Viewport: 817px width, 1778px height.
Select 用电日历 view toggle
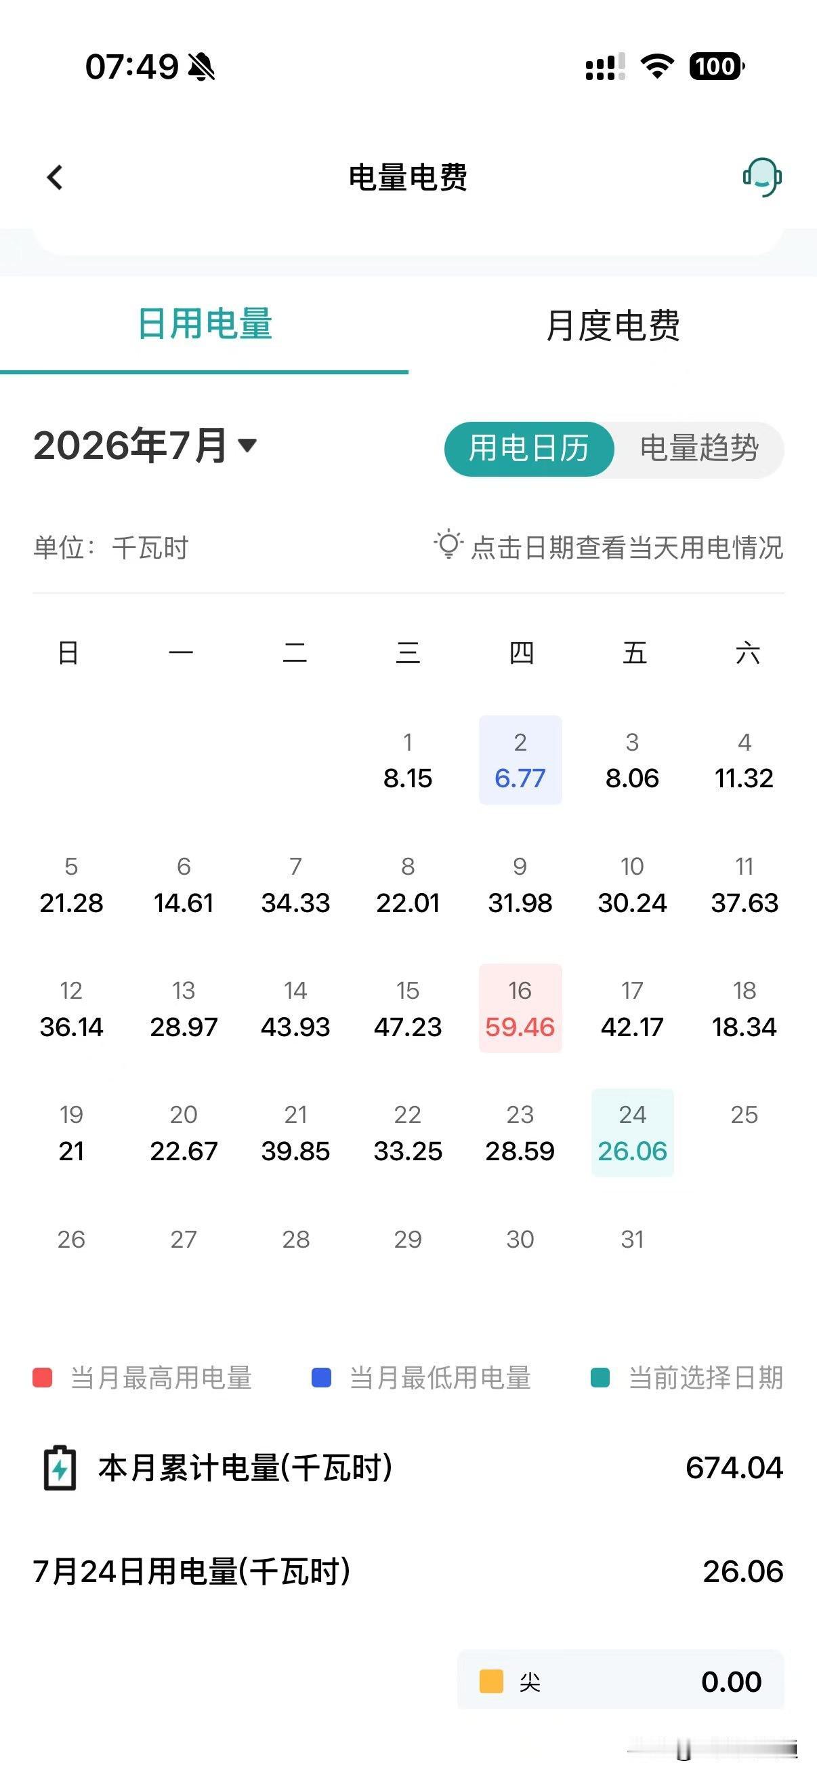(x=529, y=449)
